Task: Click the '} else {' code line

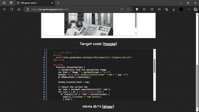Action: 67,99
